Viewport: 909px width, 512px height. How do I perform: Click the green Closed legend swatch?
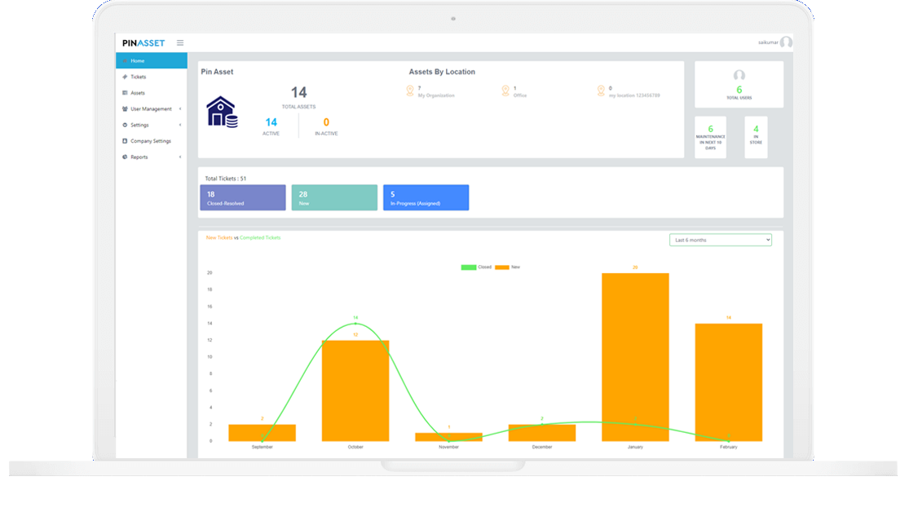pyautogui.click(x=469, y=267)
